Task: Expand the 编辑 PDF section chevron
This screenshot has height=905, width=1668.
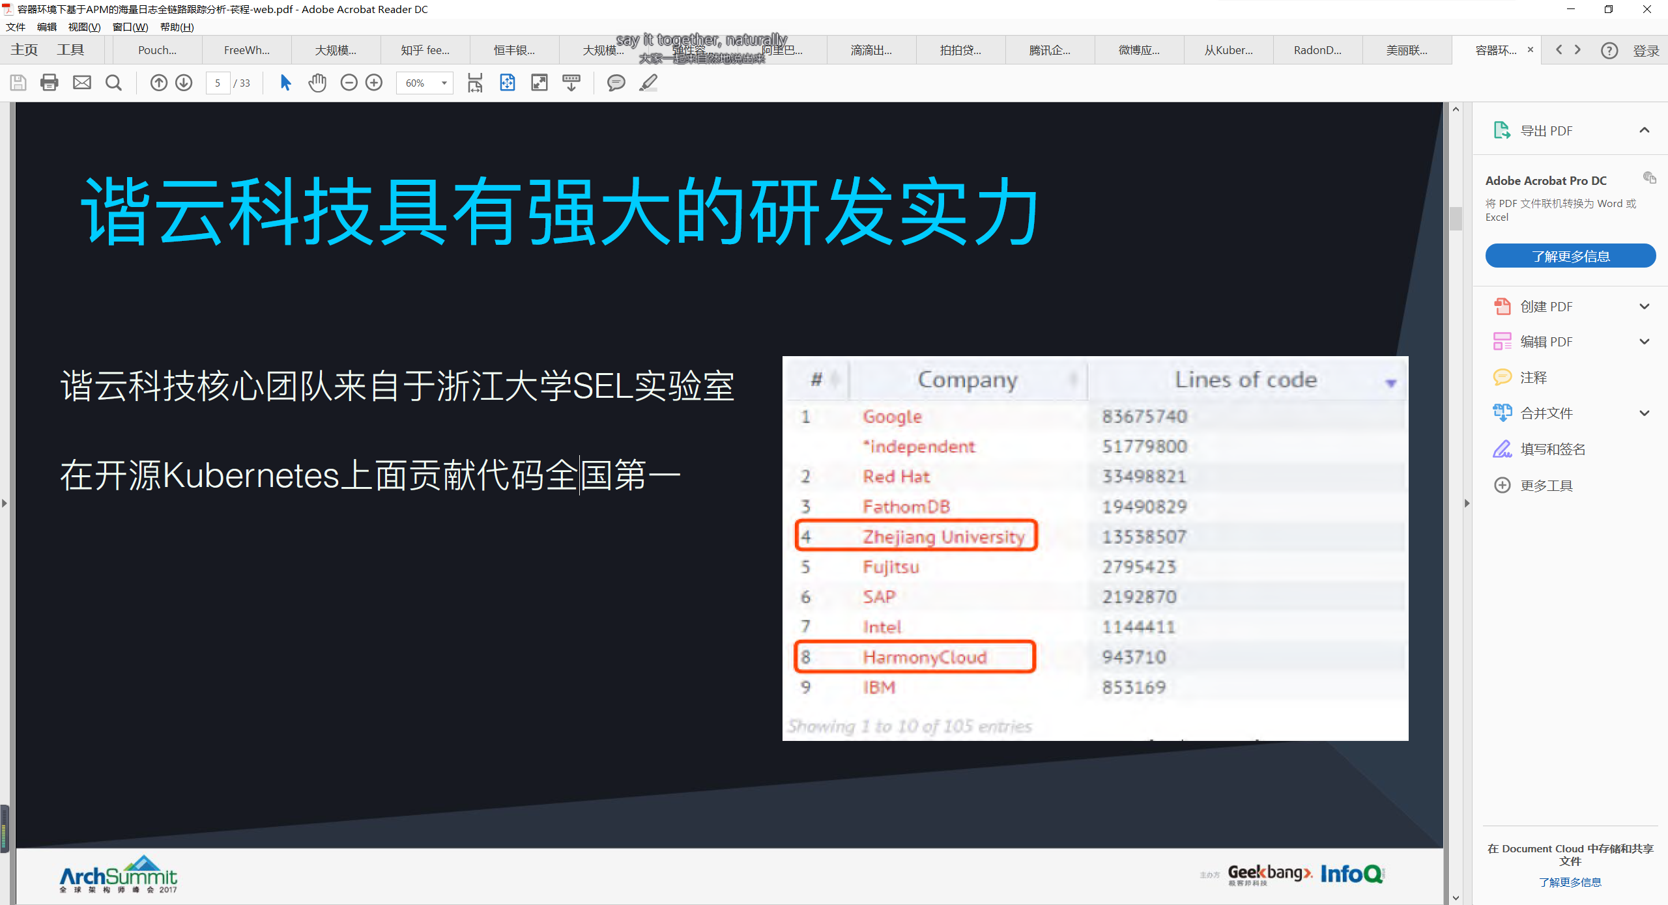Action: (1645, 341)
